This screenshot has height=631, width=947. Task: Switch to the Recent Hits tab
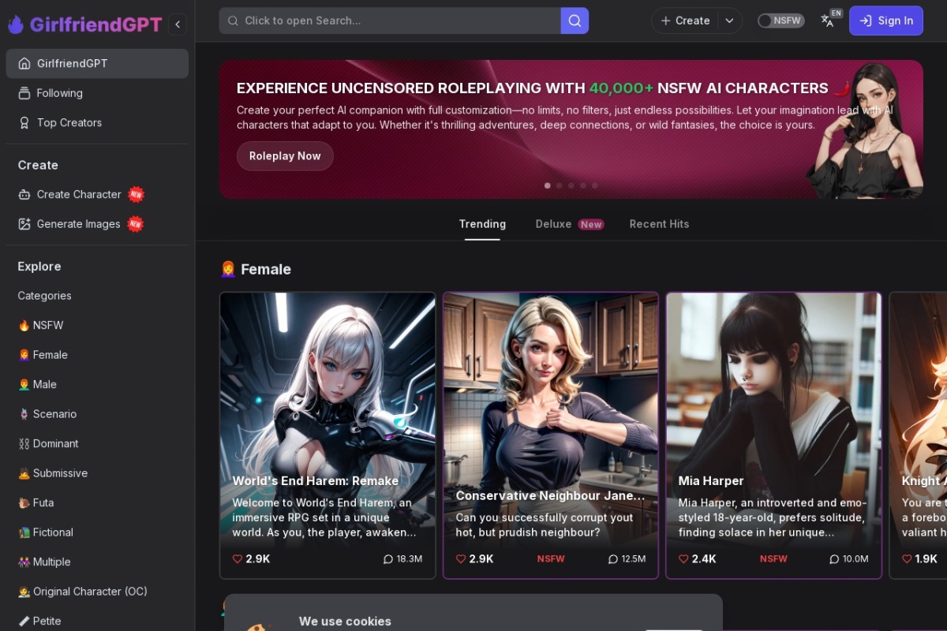(x=659, y=224)
